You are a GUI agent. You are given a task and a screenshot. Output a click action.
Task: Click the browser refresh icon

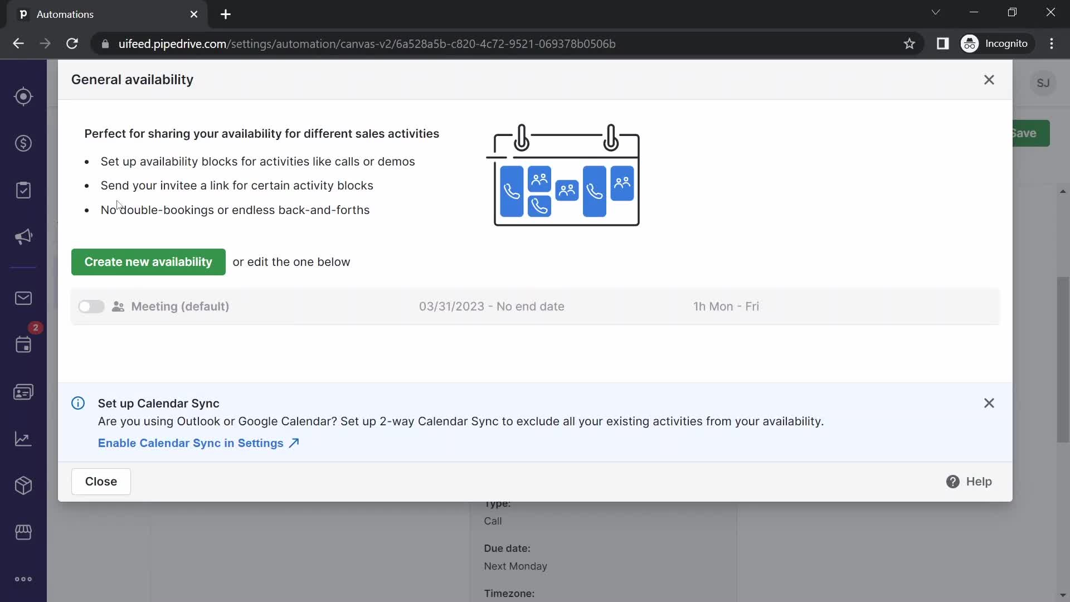(72, 43)
